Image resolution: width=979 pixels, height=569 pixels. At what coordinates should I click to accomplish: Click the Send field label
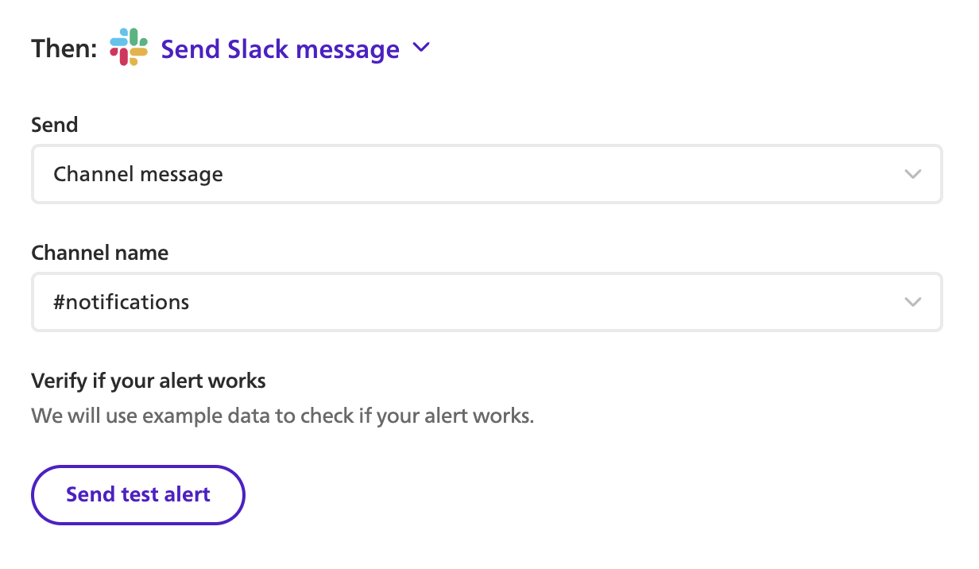coord(55,125)
